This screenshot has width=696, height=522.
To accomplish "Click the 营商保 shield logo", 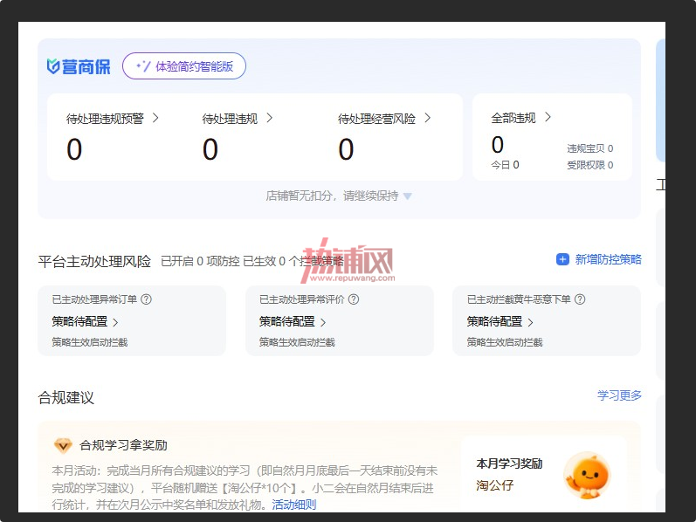I will point(53,66).
